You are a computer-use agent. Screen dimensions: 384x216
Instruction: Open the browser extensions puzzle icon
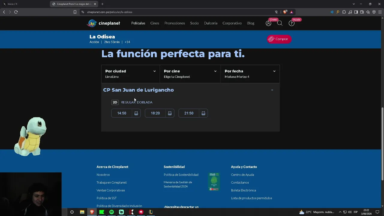coord(344,12)
